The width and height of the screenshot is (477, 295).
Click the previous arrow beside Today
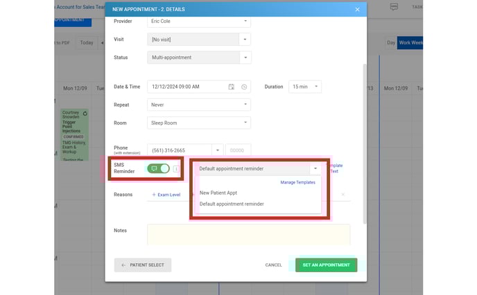click(x=102, y=43)
